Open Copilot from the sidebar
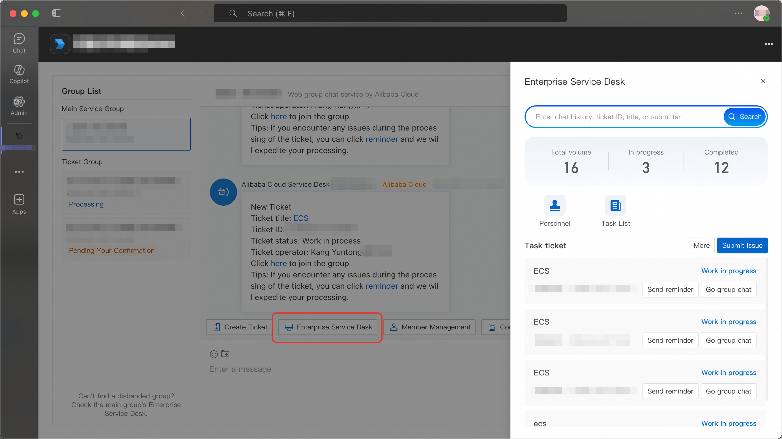This screenshot has height=439, width=782. point(19,74)
